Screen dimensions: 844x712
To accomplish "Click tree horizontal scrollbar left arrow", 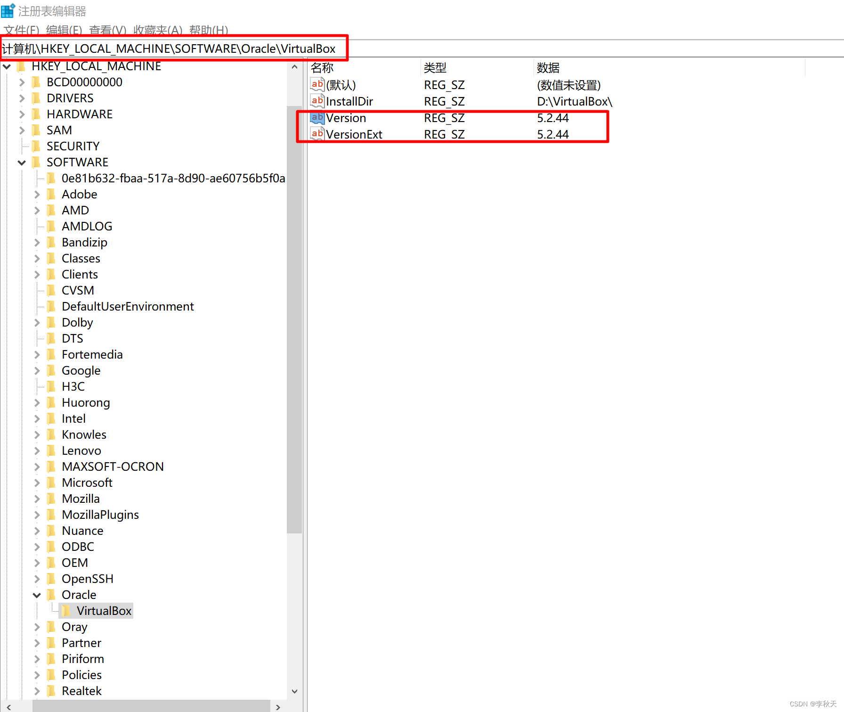I will click(8, 707).
